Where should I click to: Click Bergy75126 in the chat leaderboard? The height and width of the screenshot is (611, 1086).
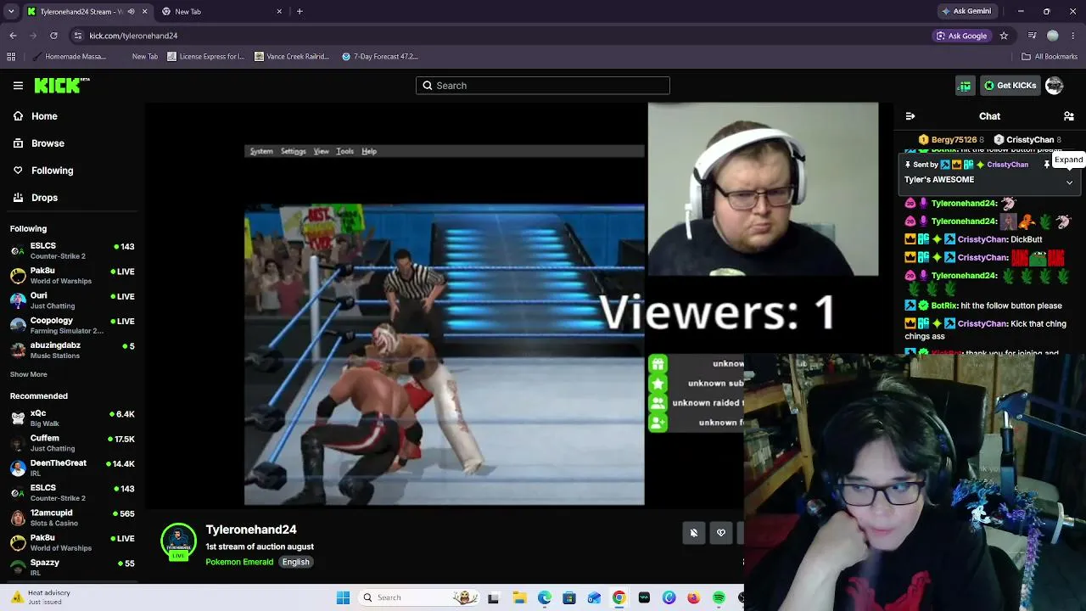click(952, 140)
